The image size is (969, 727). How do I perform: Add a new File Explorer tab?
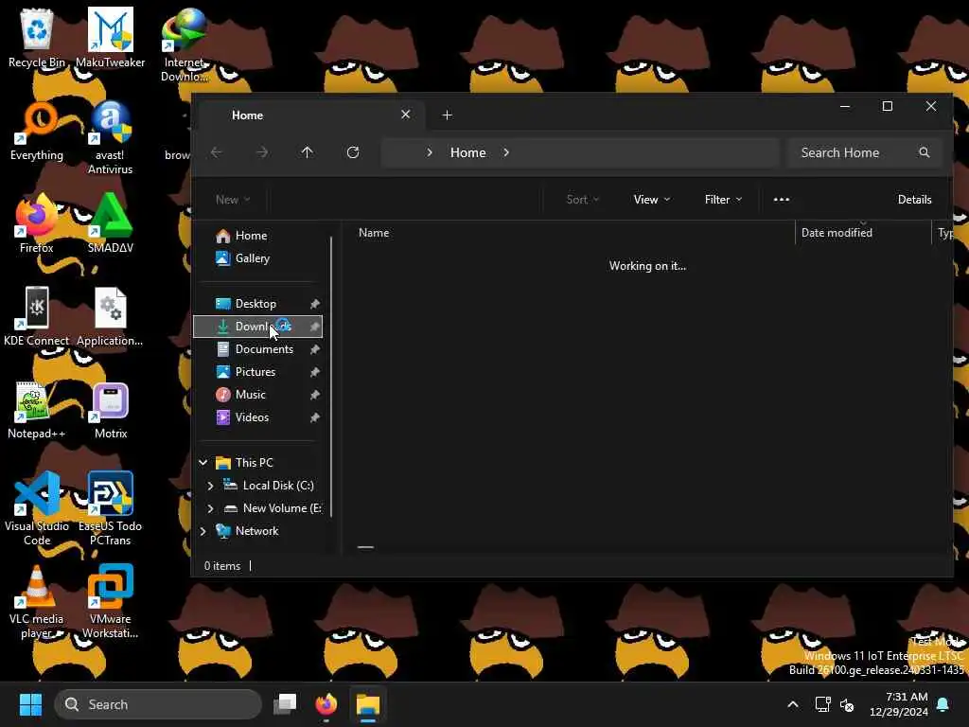click(447, 115)
